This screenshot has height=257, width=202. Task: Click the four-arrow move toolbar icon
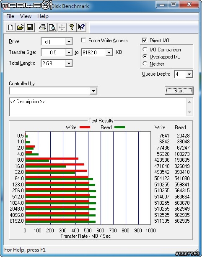click(62, 28)
